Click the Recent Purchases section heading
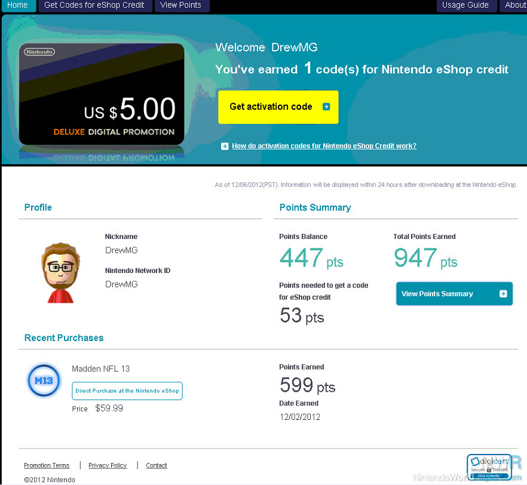 click(64, 338)
